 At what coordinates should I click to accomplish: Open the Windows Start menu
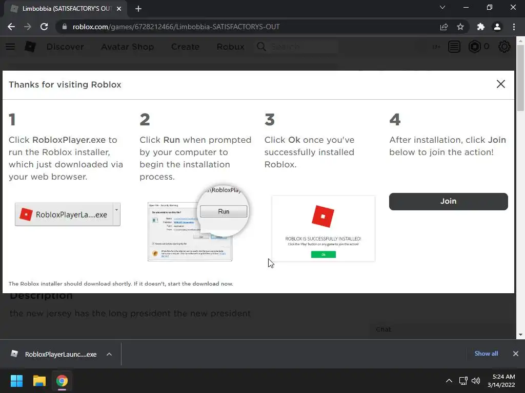coord(16,381)
